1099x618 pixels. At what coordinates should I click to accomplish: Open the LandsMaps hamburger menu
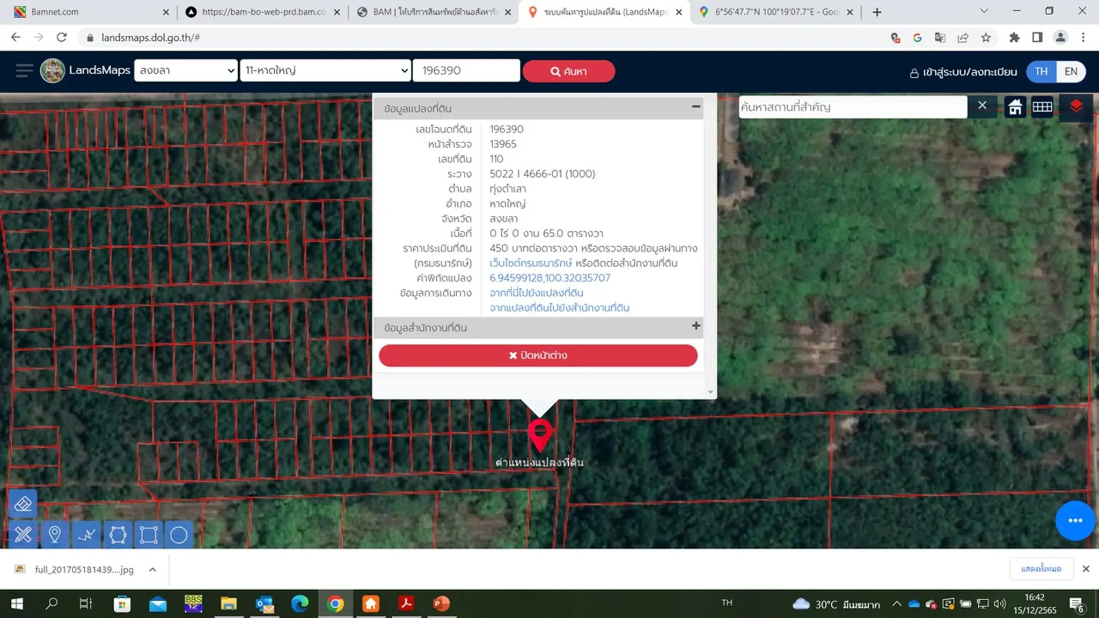[24, 71]
